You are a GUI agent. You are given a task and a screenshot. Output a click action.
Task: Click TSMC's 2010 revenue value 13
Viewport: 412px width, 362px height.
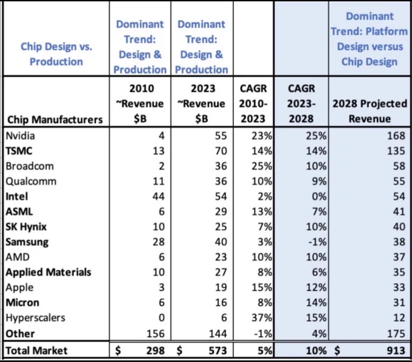(159, 151)
